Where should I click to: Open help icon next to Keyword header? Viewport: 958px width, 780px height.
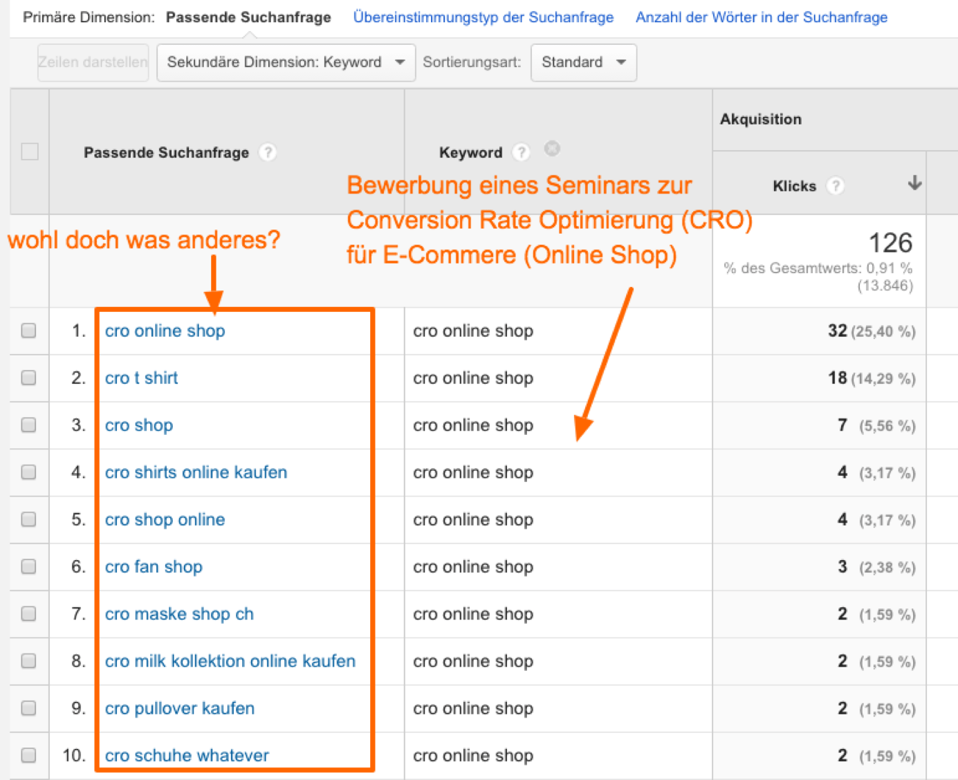tap(521, 152)
